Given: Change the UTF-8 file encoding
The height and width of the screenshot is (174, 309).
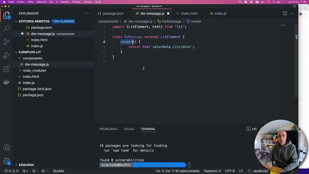Looking at the screenshot, I should [x=230, y=171].
